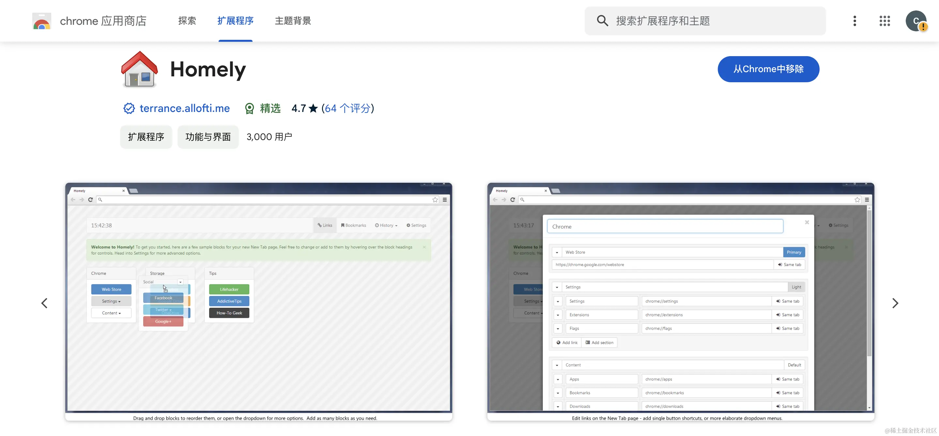Switch to the 主题背景 tab
This screenshot has width=939, height=436.
click(x=293, y=21)
